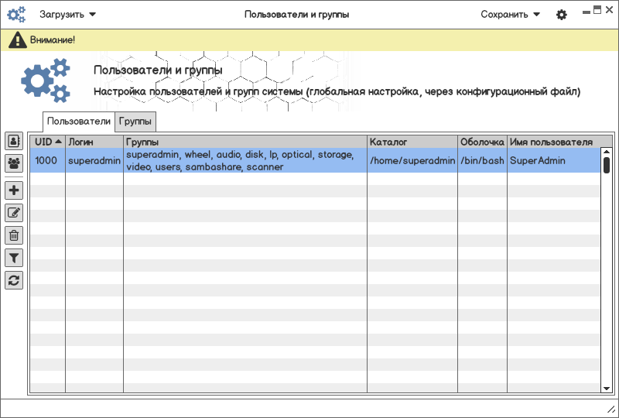The width and height of the screenshot is (619, 418).
Task: Open the filter funnel tool
Action: [x=14, y=258]
